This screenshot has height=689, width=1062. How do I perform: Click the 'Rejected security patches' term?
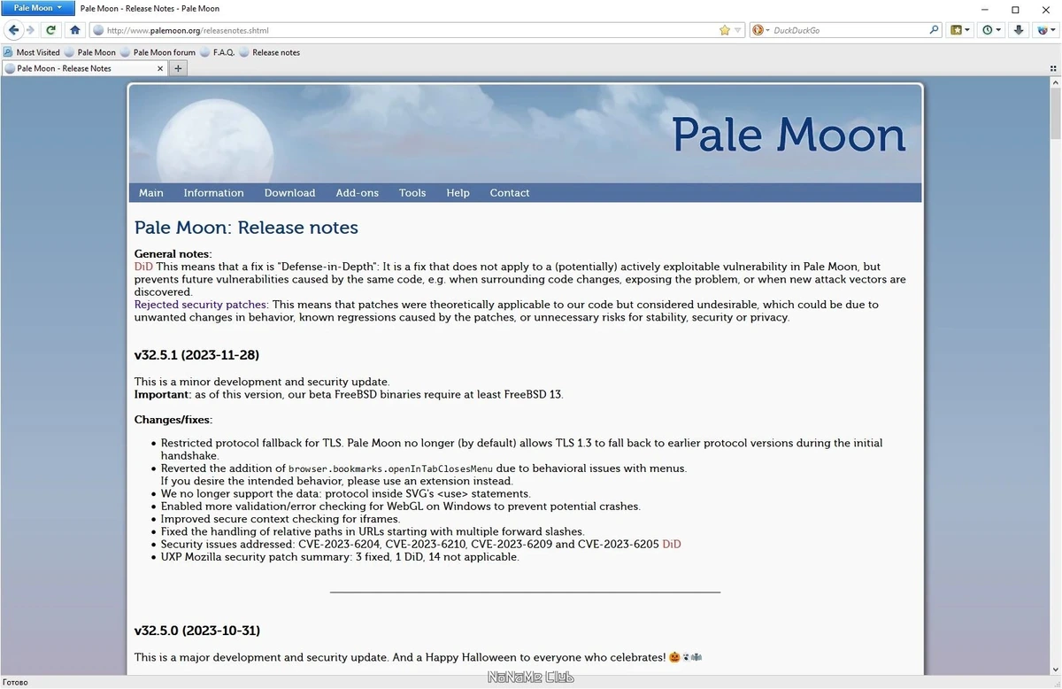(200, 305)
